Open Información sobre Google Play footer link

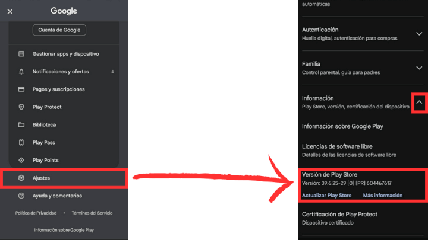click(64, 230)
